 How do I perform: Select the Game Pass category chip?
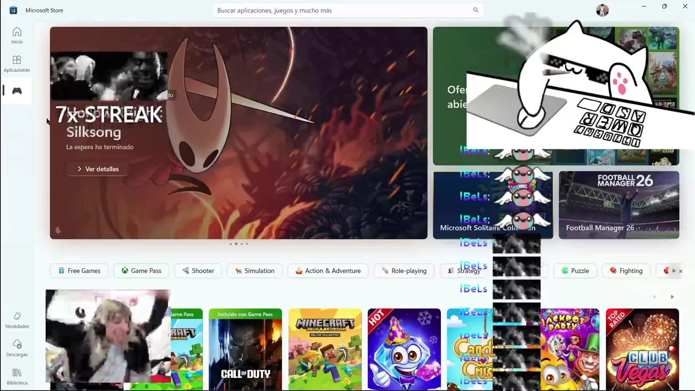click(x=141, y=270)
